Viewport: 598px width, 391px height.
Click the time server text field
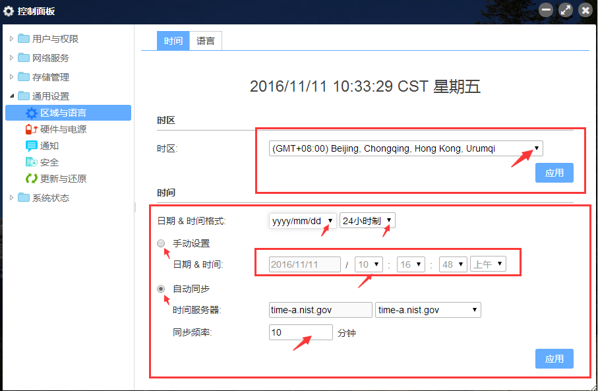tap(320, 310)
